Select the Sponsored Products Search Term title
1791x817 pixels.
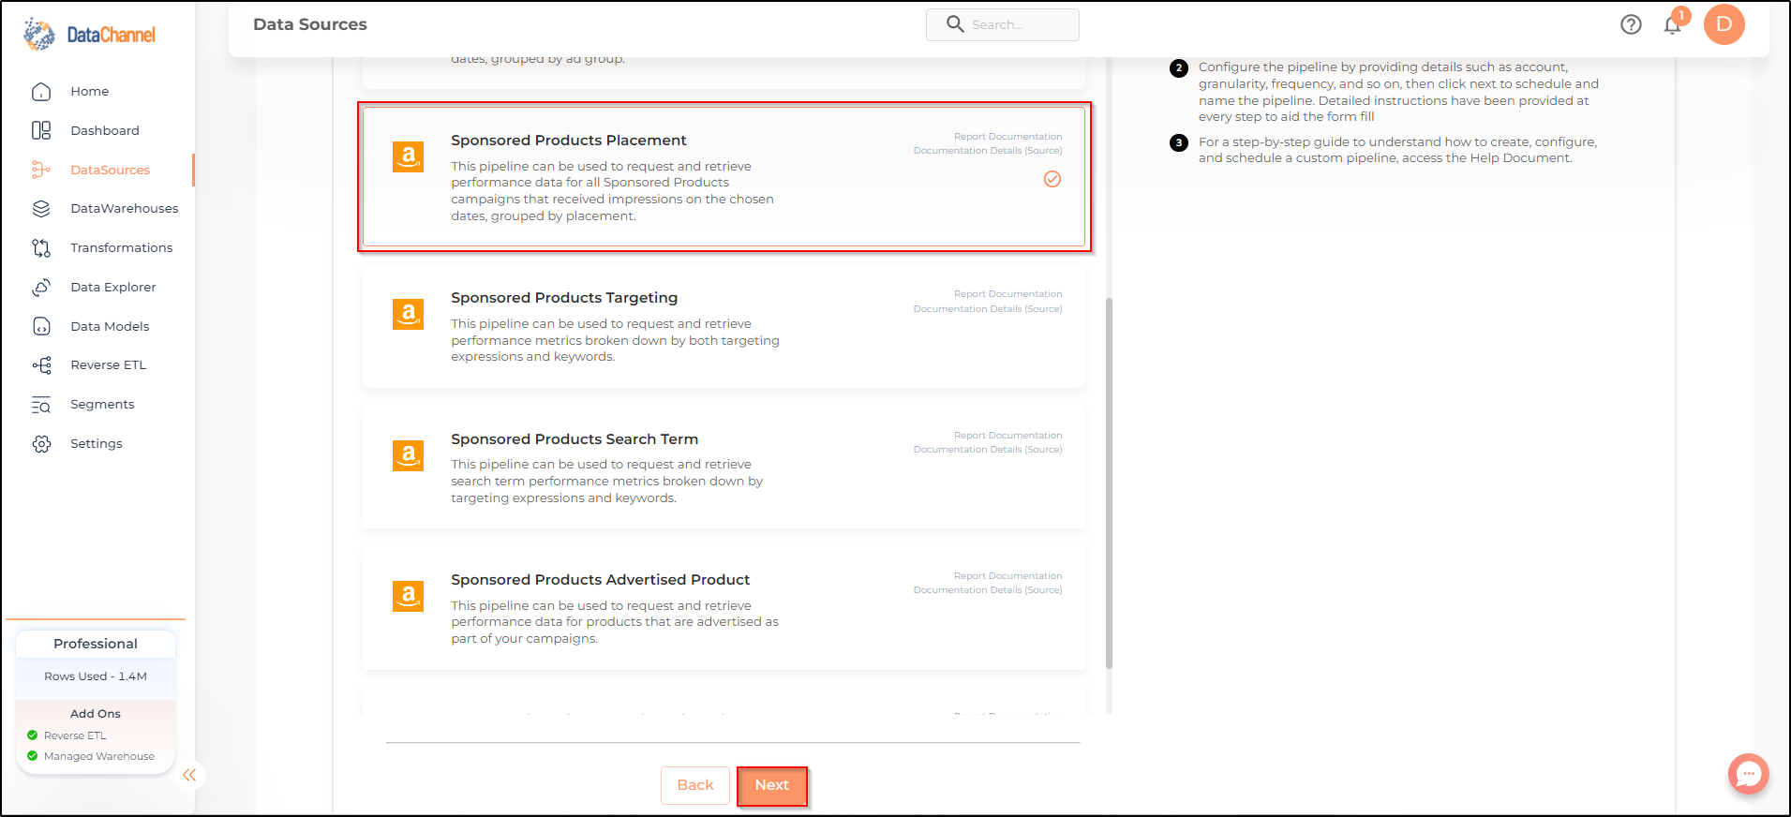575,439
